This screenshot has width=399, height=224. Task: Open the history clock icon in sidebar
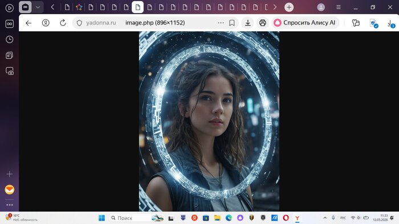pyautogui.click(x=10, y=39)
